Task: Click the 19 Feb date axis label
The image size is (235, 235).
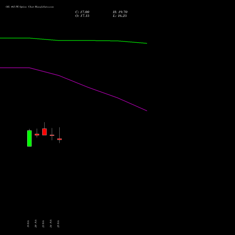Action: click(28, 224)
